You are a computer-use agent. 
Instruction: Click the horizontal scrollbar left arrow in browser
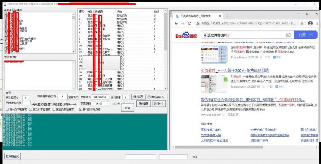click(173, 147)
